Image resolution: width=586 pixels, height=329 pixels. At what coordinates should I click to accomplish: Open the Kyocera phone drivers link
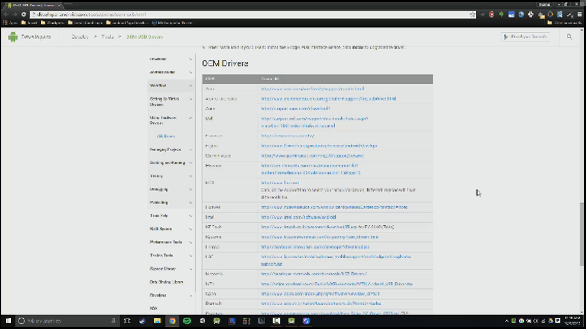(x=320, y=237)
